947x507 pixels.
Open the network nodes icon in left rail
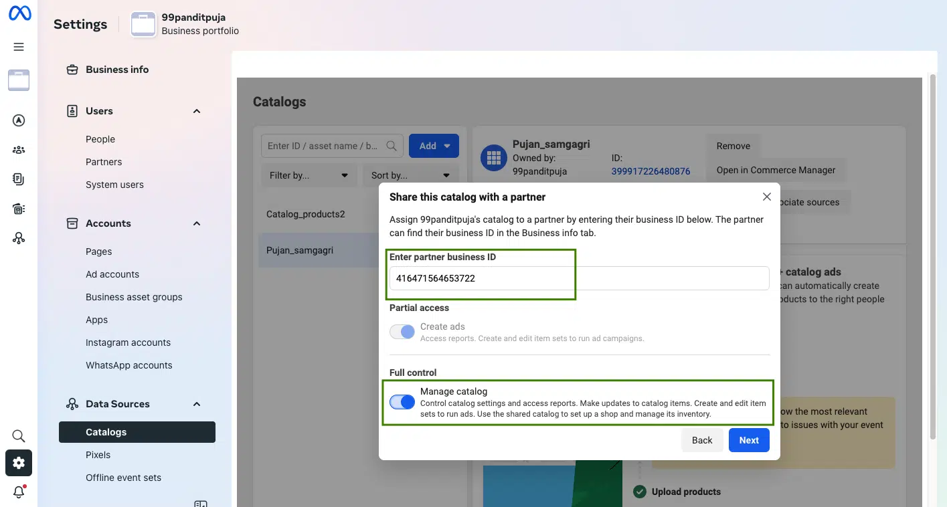pyautogui.click(x=19, y=238)
